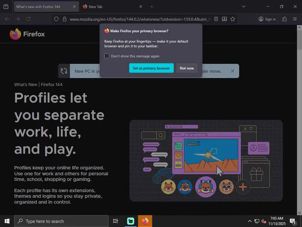This screenshot has width=302, height=227.
Task: Click the address bar URL field
Action: tap(140, 19)
